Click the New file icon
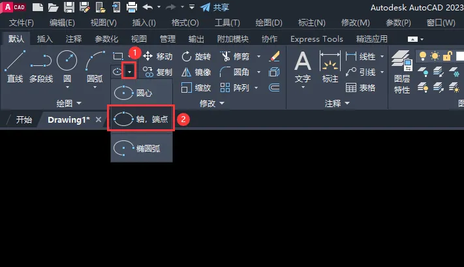The image size is (464, 267). (38, 7)
